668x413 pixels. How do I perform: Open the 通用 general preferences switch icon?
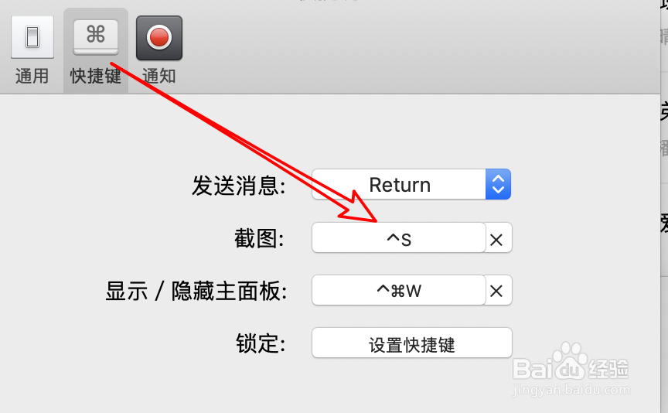click(x=32, y=37)
